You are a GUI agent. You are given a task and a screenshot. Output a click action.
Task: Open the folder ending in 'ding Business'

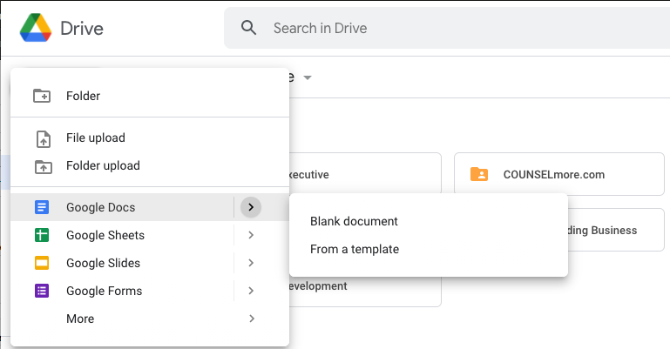[x=616, y=230]
